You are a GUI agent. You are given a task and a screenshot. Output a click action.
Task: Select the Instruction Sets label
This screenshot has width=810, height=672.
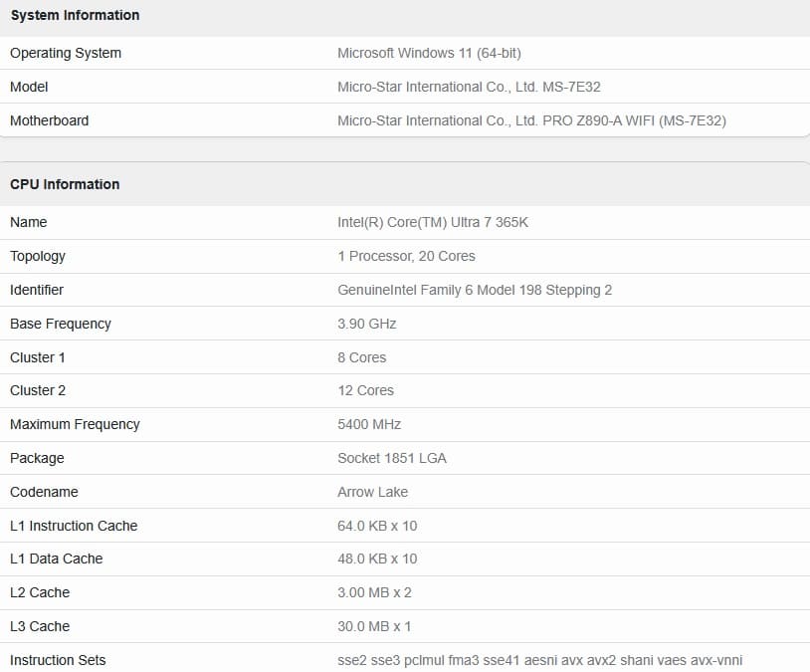click(58, 661)
